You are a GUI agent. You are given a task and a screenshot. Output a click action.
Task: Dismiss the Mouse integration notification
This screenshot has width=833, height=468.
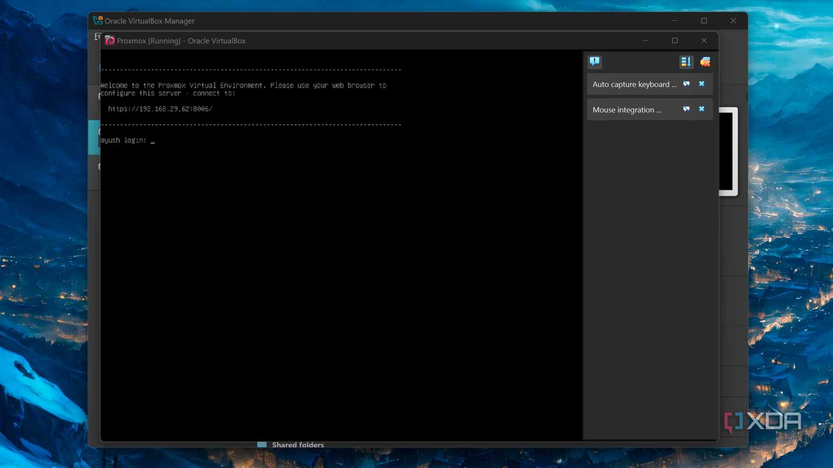click(702, 109)
